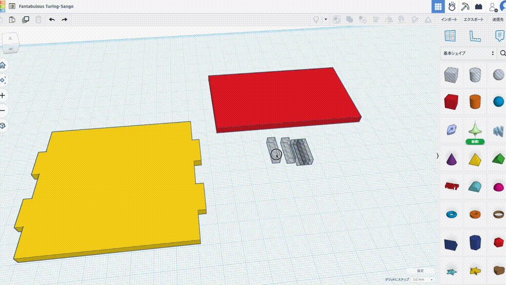Click the redo arrow in the toolbar
506x285 pixels.
coord(64,19)
